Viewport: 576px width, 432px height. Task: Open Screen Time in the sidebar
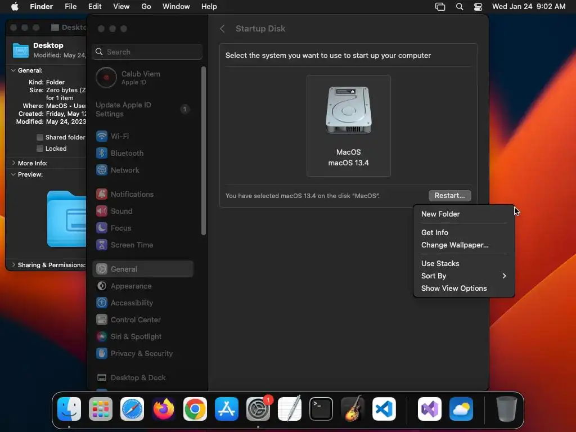pyautogui.click(x=143, y=245)
